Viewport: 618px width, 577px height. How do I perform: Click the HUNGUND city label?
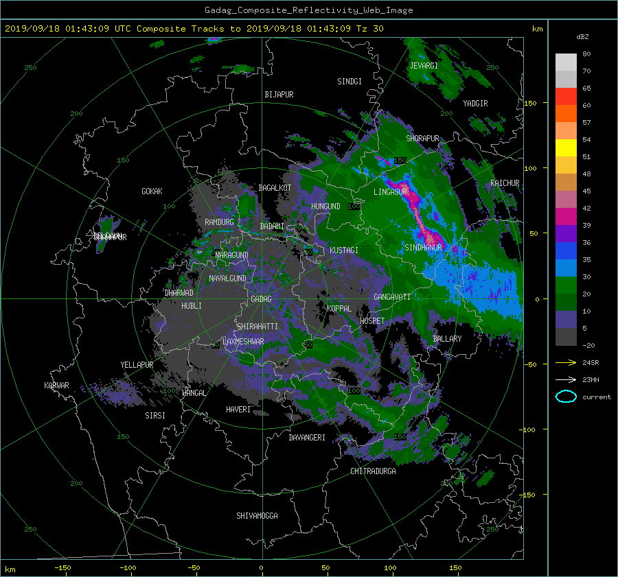[x=325, y=207]
